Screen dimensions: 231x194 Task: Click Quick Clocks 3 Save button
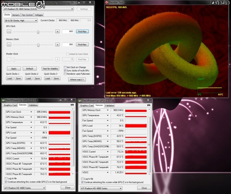pos(56,79)
